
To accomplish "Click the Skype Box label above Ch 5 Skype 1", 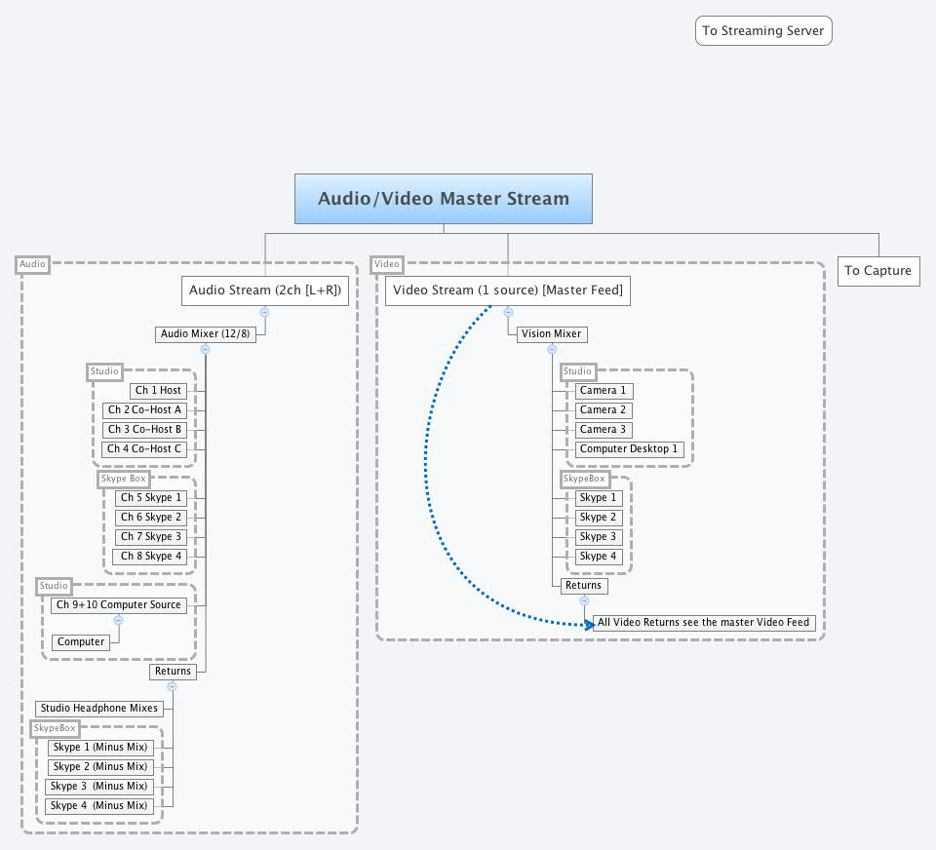I will (124, 479).
